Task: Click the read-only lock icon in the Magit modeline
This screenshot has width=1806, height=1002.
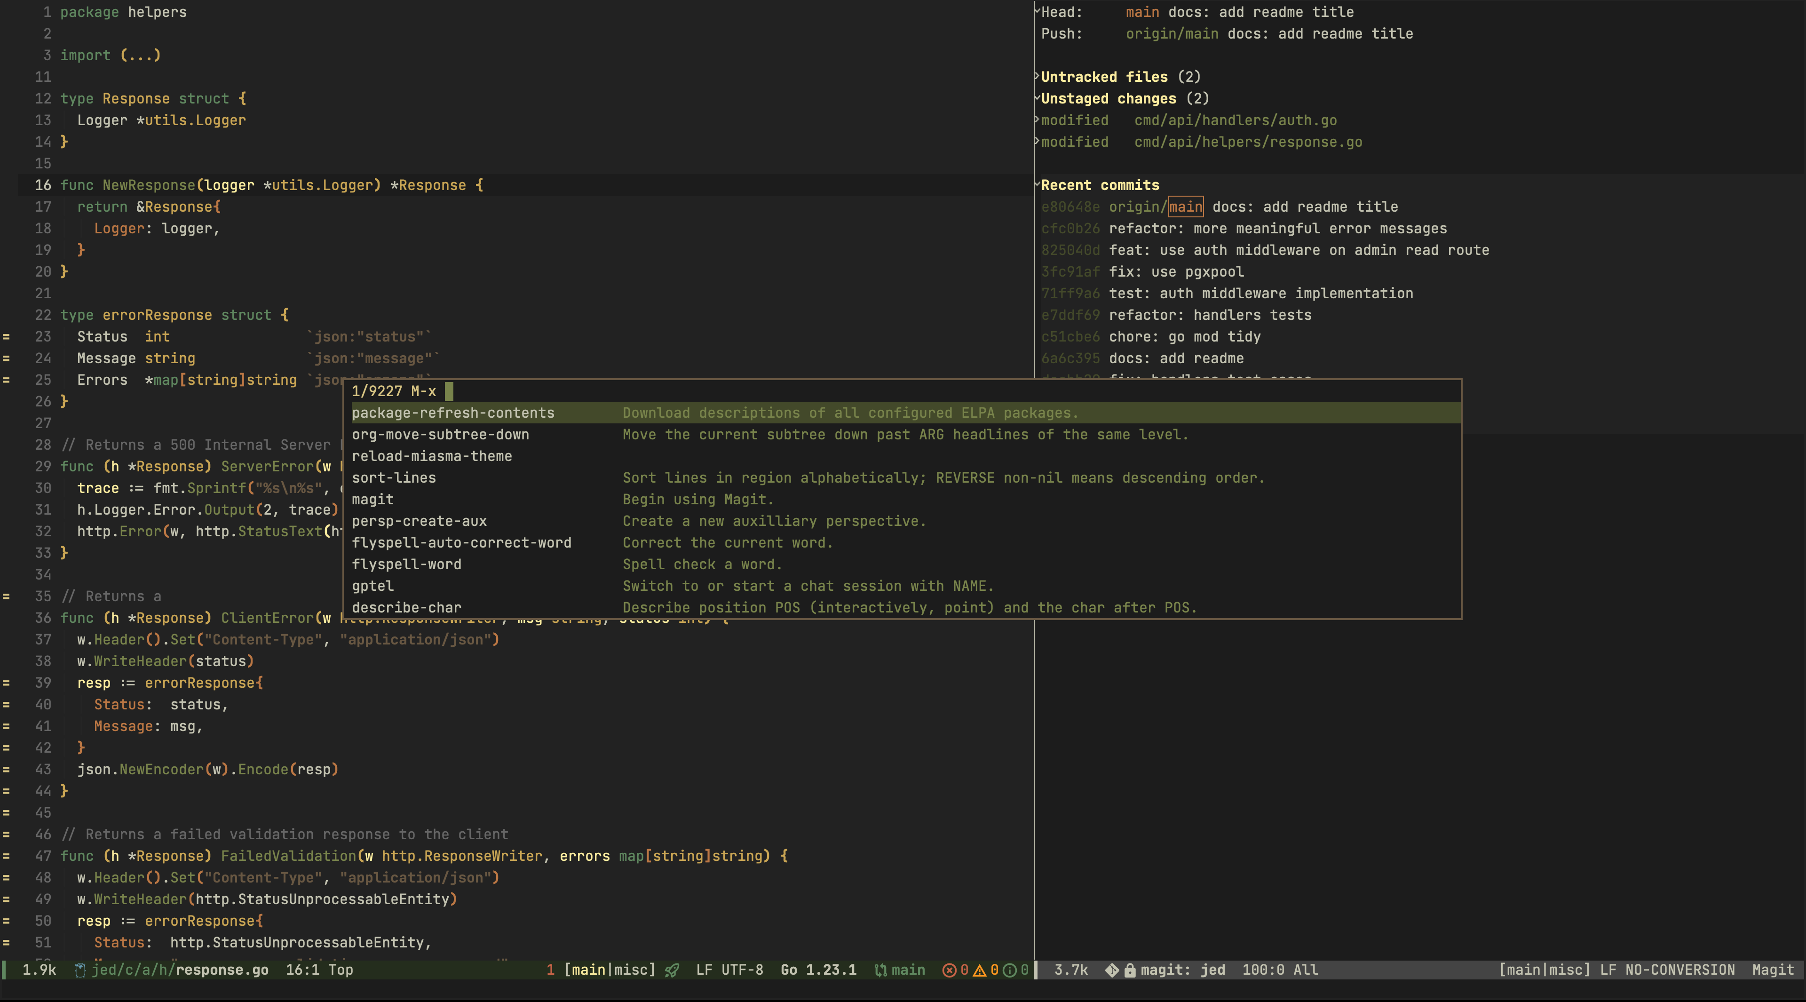Action: click(1129, 970)
